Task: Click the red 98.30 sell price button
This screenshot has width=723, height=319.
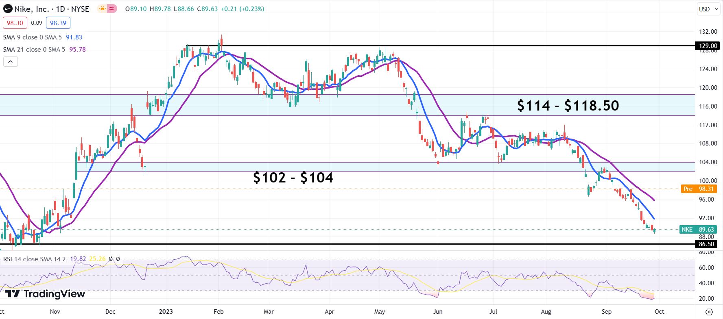Action: tap(15, 23)
